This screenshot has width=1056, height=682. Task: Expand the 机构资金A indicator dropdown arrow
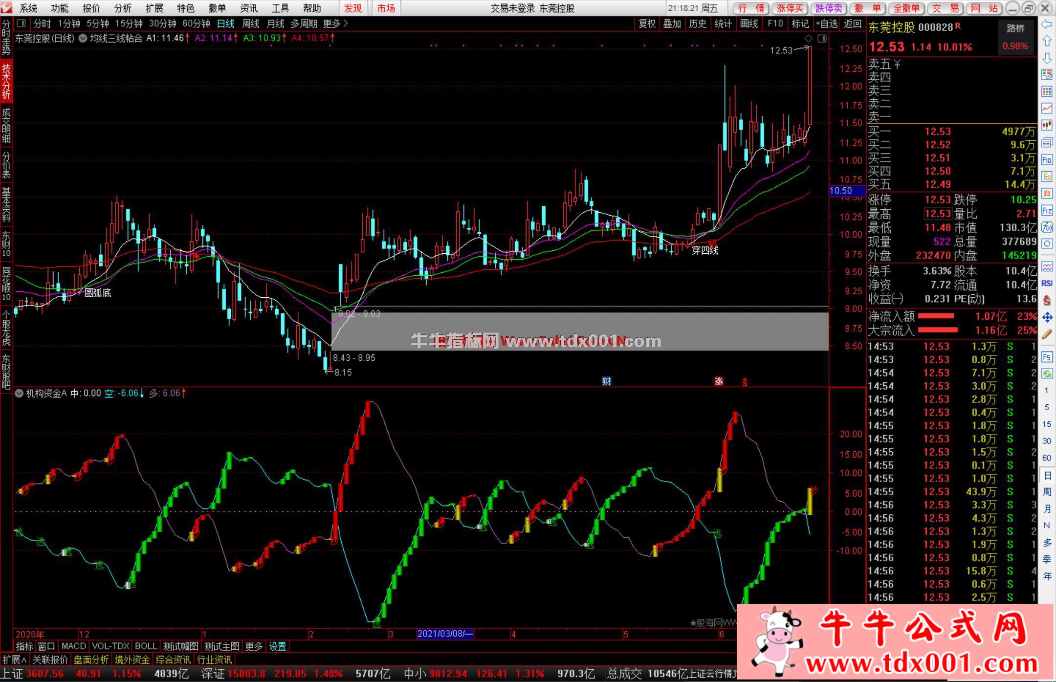[x=19, y=393]
